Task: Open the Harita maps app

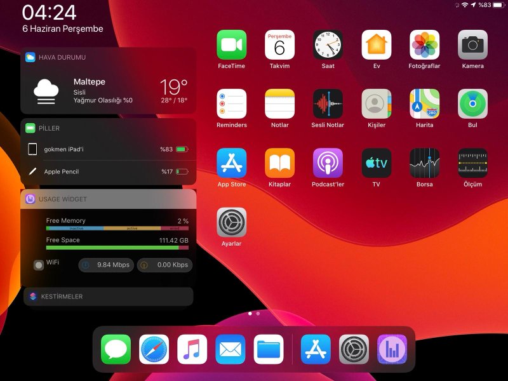Action: pos(424,104)
